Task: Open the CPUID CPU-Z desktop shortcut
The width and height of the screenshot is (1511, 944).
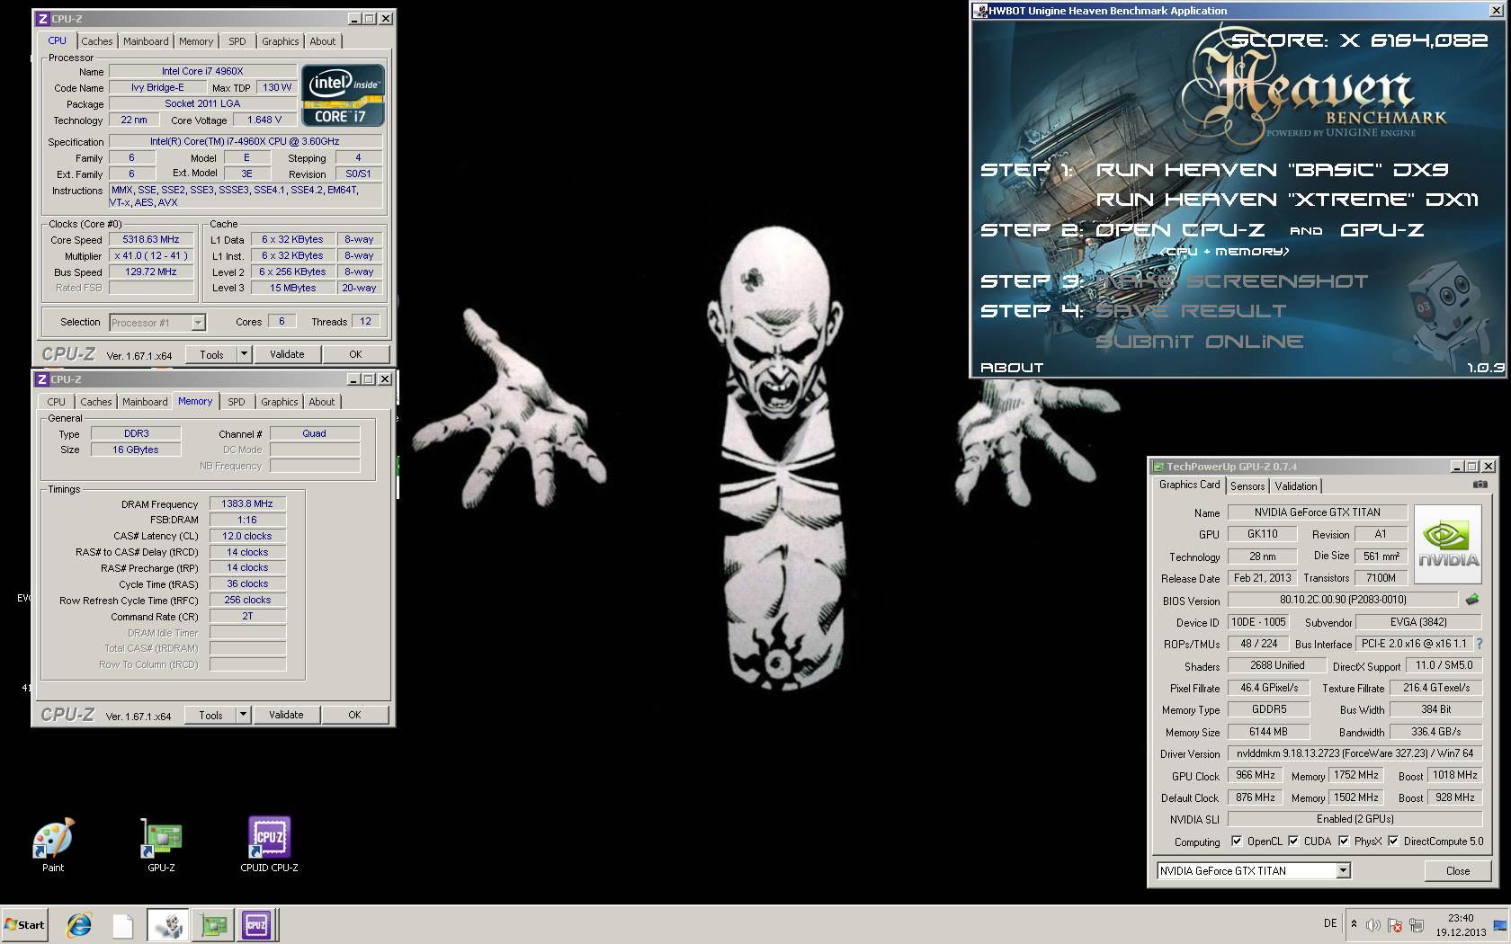Action: pyautogui.click(x=269, y=843)
